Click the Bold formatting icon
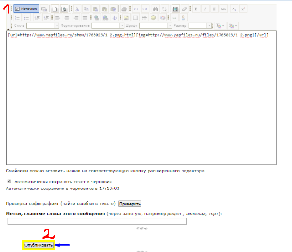Screen dimensions: 292x252 [196, 9]
